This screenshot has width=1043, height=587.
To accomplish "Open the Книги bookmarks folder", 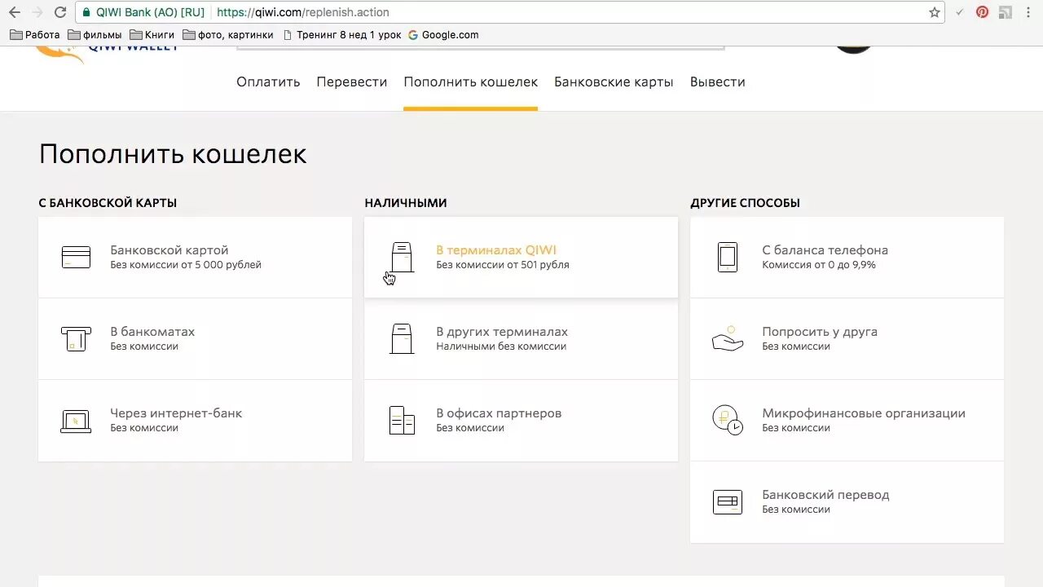I will pyautogui.click(x=152, y=35).
